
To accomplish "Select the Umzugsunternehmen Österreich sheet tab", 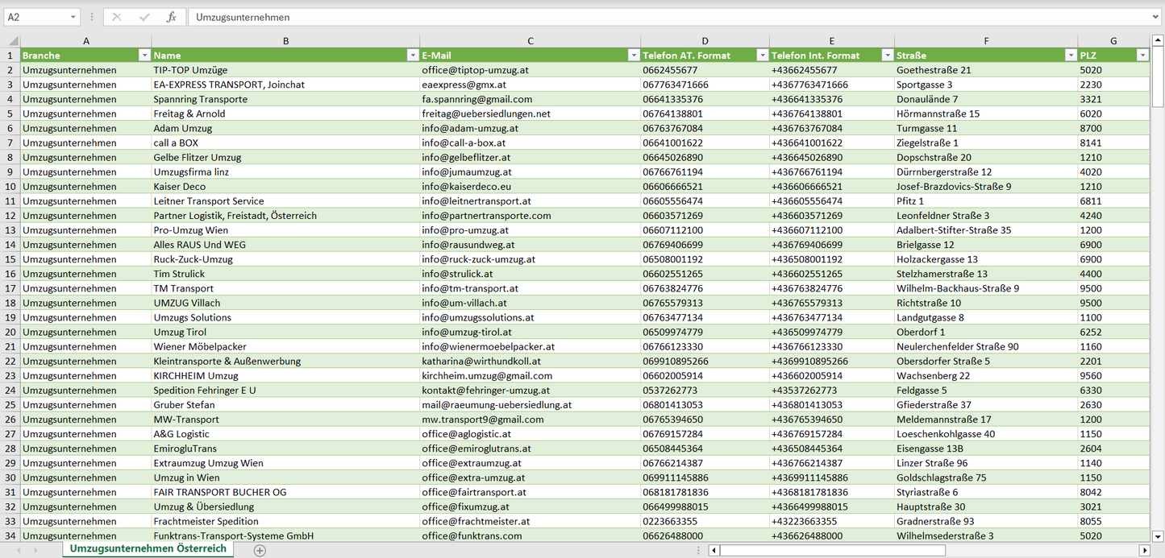I will [148, 549].
